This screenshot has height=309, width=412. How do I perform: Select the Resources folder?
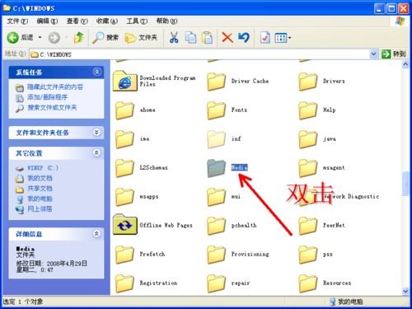(325, 283)
